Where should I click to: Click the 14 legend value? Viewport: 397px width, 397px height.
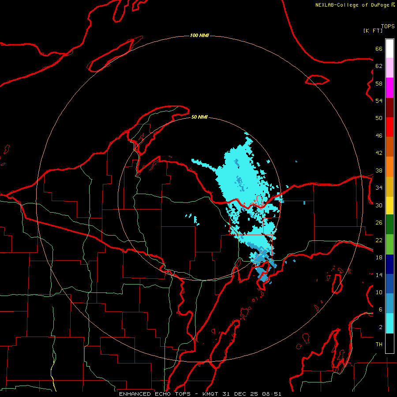click(379, 275)
